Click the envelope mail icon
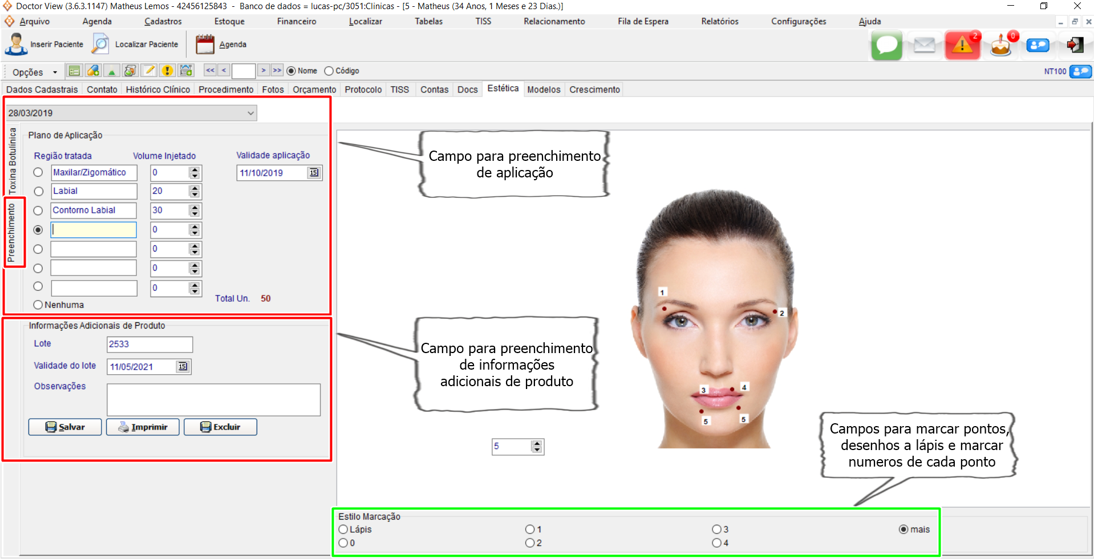Image resolution: width=1094 pixels, height=559 pixels. (924, 45)
